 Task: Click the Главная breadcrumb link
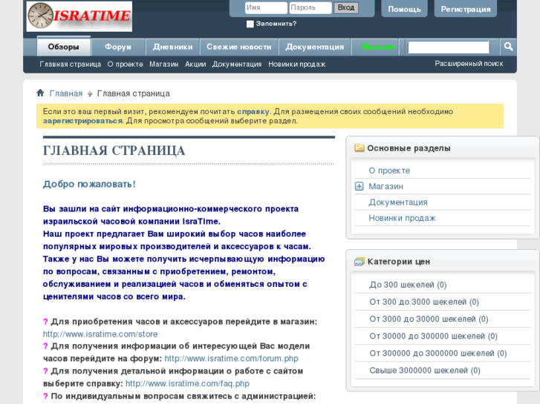pos(66,93)
